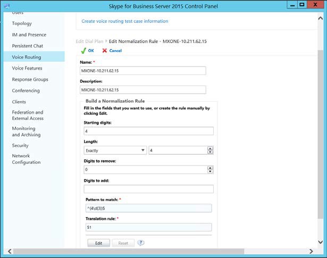Click the Edit button
This screenshot has width=327, height=258.
point(98,243)
